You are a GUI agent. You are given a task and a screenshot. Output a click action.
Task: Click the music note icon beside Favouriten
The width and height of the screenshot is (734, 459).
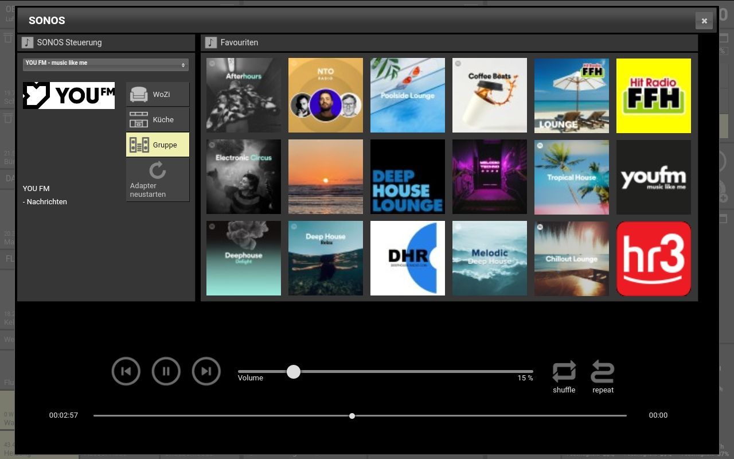[x=211, y=42]
